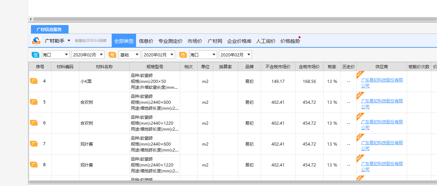Viewport: 437px width, 186px height.
Task: Select 合欢树 in row 5
Action: (x=87, y=102)
